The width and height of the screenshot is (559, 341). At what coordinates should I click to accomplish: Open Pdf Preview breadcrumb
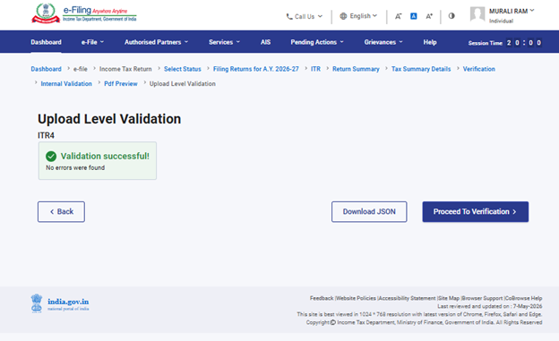[121, 84]
